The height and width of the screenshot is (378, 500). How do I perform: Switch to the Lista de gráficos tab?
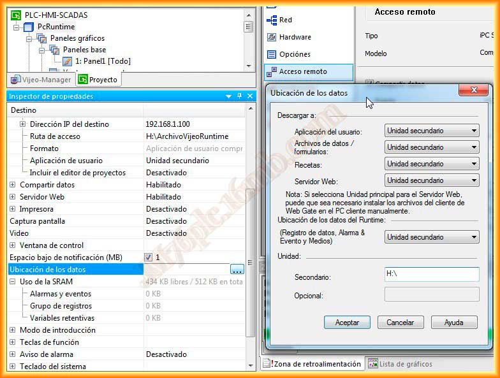[401, 363]
